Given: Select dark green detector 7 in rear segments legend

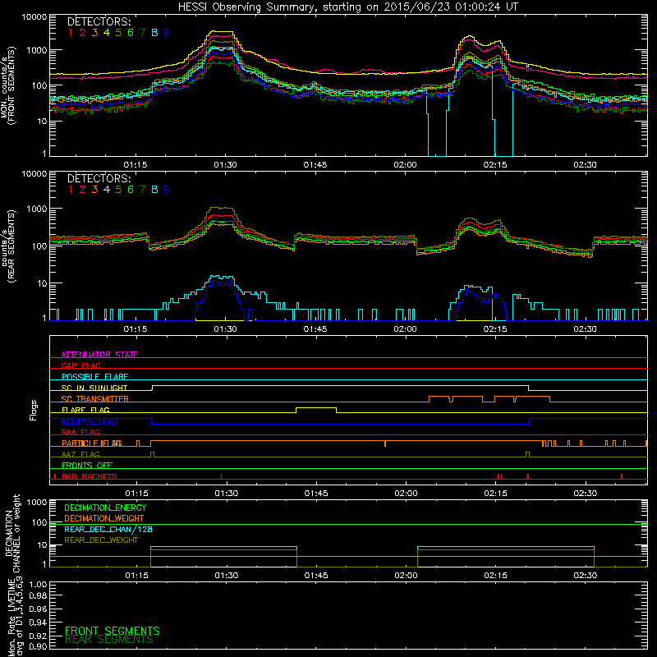Looking at the screenshot, I should 142,190.
